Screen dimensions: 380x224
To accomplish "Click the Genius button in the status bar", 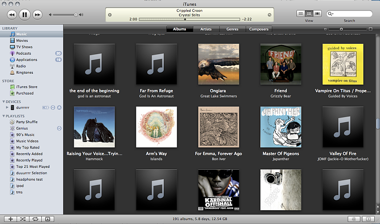I will 353,219.
